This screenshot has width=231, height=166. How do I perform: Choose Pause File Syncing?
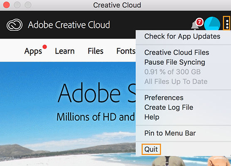click(x=174, y=62)
